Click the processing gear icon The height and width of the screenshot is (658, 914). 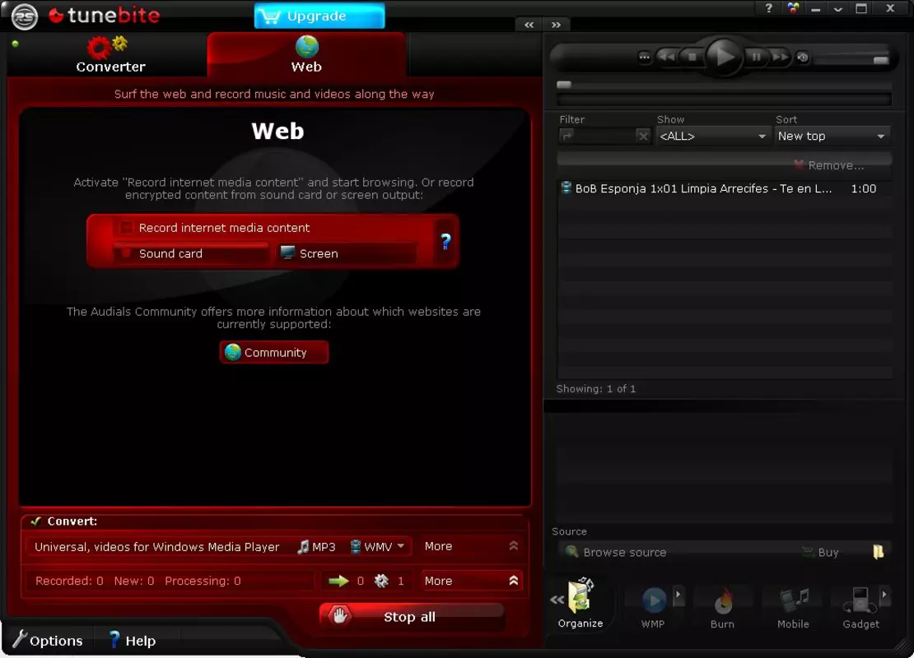click(x=381, y=581)
